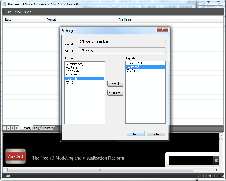The image size is (226, 181).
Task: Click the AnyCAD logo badge in the banner
Action: point(15,156)
